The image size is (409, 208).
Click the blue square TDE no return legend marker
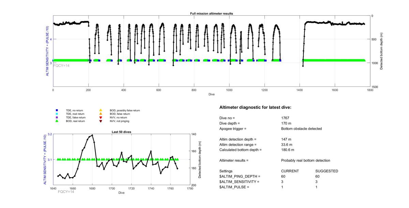[x=57, y=110]
